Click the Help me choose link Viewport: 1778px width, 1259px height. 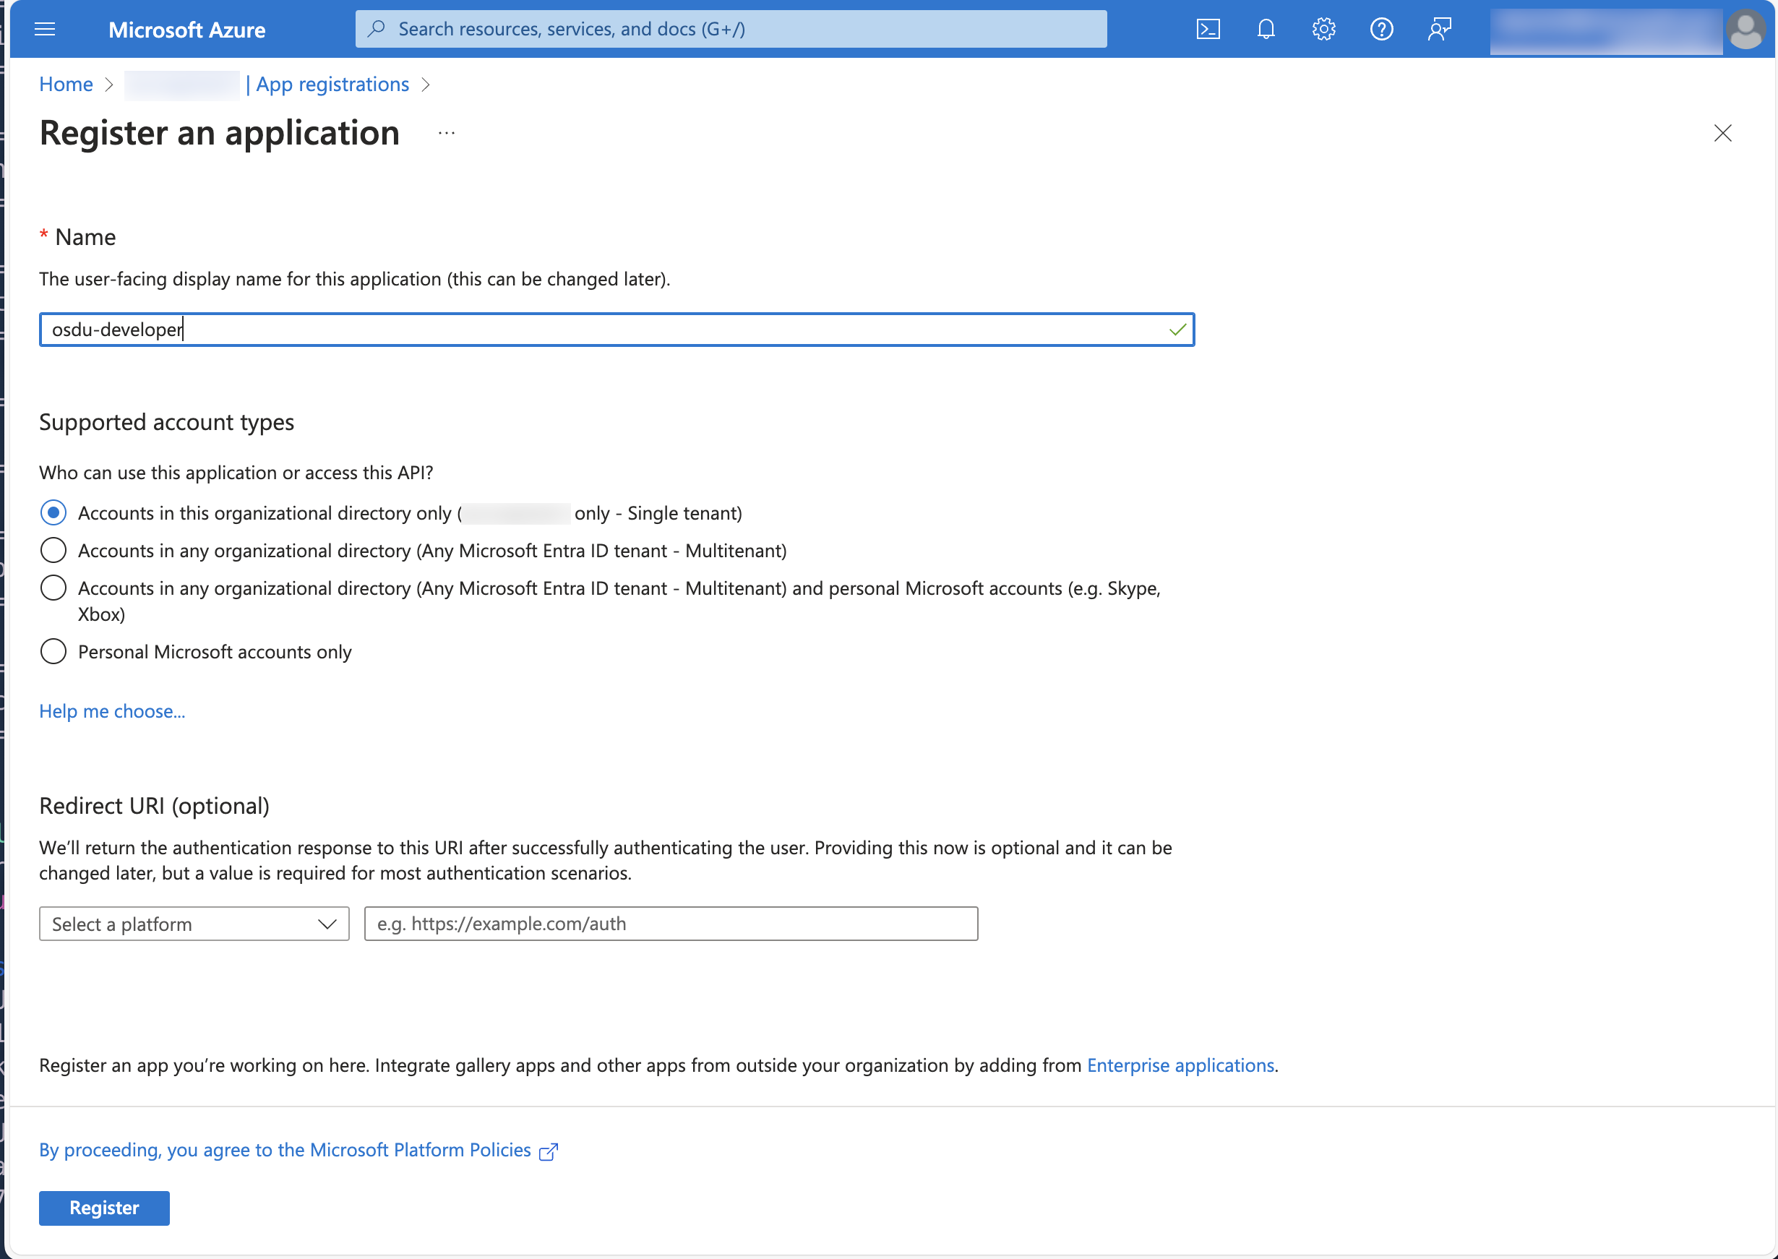click(112, 708)
